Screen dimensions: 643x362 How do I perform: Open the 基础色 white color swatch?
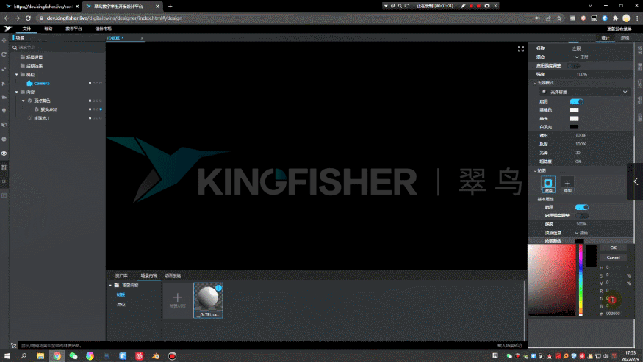574,110
